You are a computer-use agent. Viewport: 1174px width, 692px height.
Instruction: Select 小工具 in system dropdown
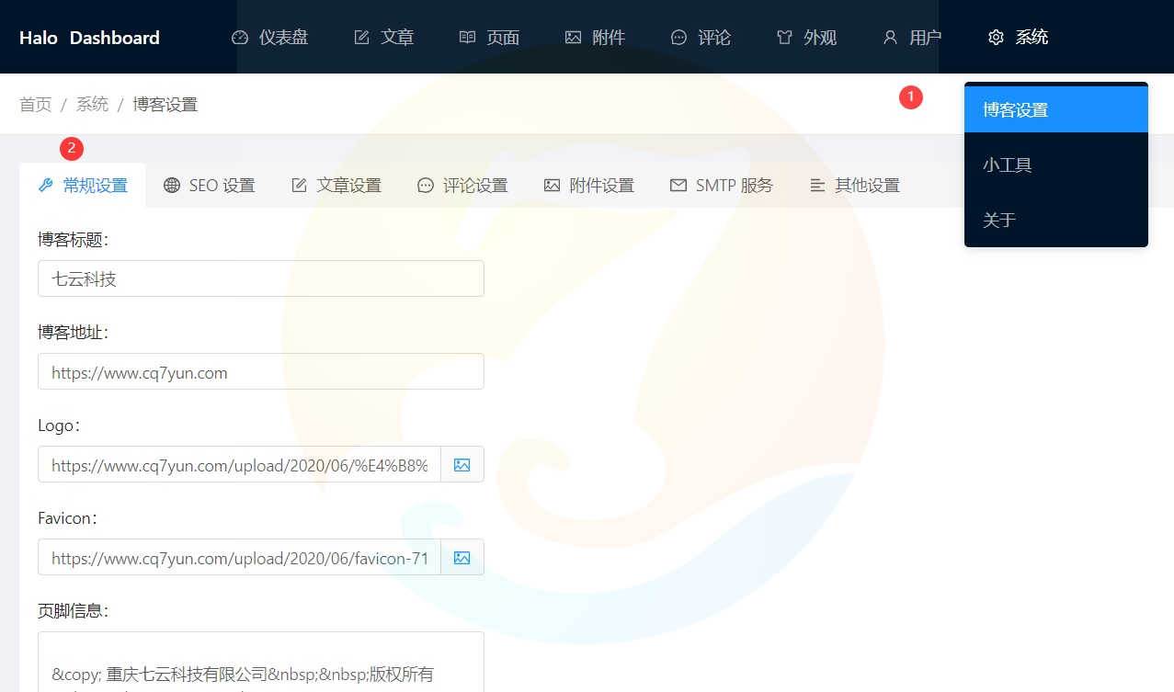click(x=1056, y=164)
